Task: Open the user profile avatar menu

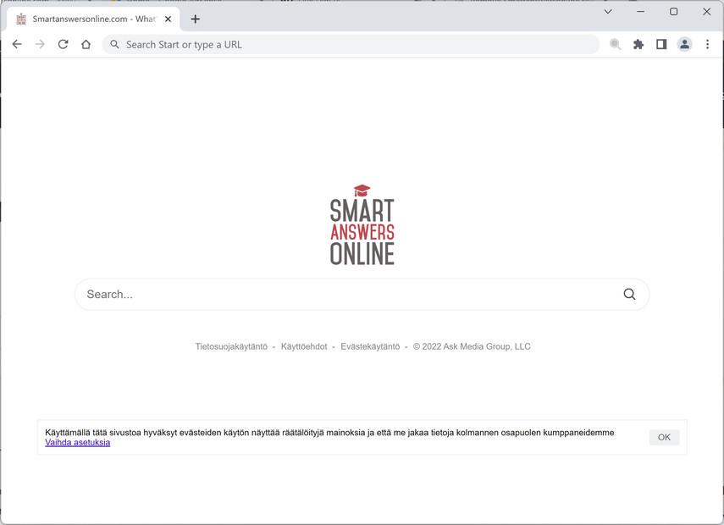Action: click(684, 44)
